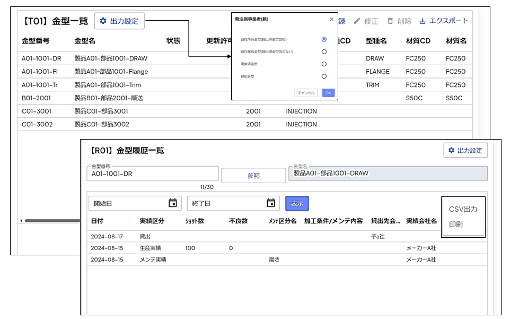Select the A01-1001-DR cell in the T01 list

coord(41,58)
